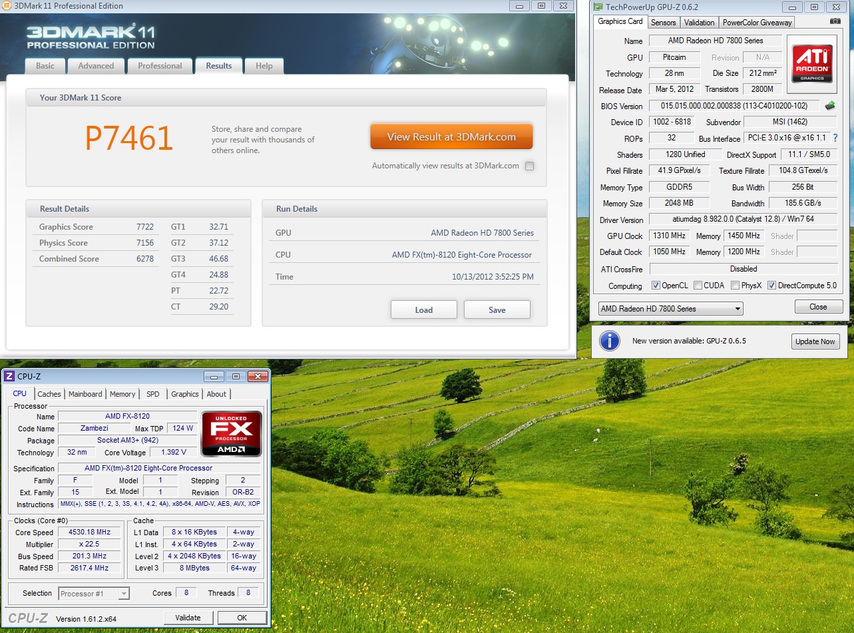854x633 pixels.
Task: Select the CPU tab in CPU-Z
Action: (x=20, y=393)
